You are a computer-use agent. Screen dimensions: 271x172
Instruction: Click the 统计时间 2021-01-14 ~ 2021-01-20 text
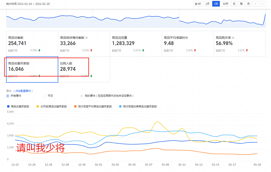pos(28,4)
